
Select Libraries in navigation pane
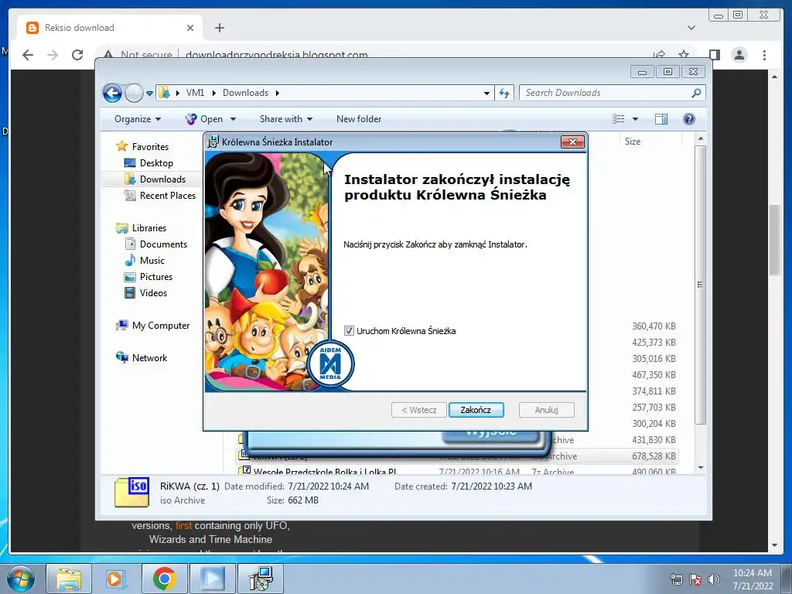[x=149, y=228]
